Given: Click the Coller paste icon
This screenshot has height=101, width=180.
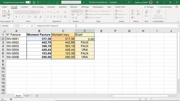Looking at the screenshot, I should (4, 12).
